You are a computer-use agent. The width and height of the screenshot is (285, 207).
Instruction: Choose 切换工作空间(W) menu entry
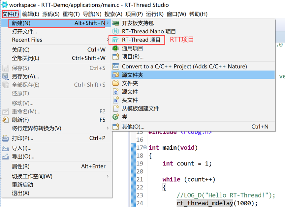pyautogui.click(x=56, y=176)
